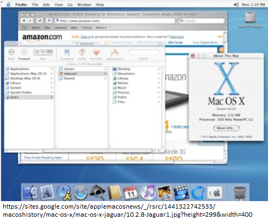Click More Info in About This Mac

click(227, 128)
